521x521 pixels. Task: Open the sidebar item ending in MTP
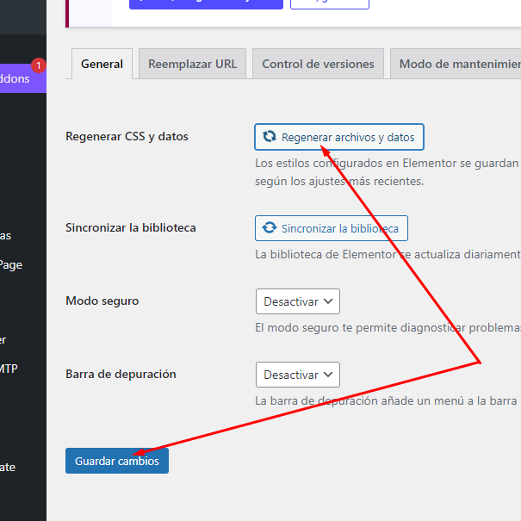pos(9,369)
